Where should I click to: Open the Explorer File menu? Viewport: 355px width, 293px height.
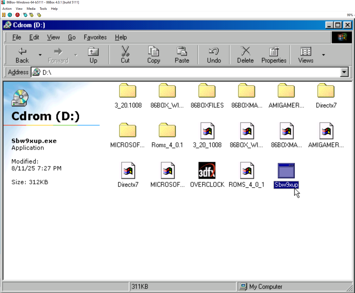point(17,38)
